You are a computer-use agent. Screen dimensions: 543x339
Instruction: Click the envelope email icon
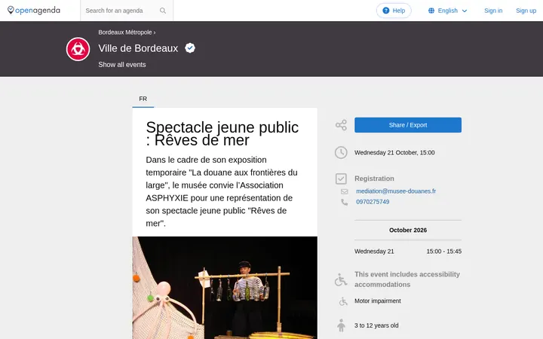[344, 191]
